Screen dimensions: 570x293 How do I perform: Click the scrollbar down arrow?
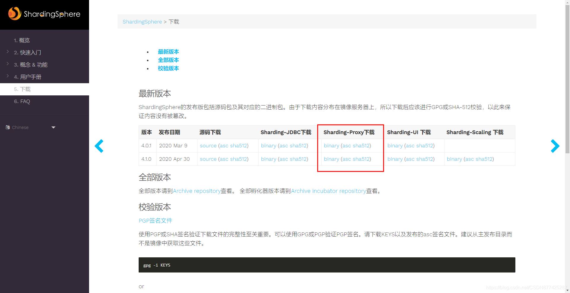coord(567,290)
